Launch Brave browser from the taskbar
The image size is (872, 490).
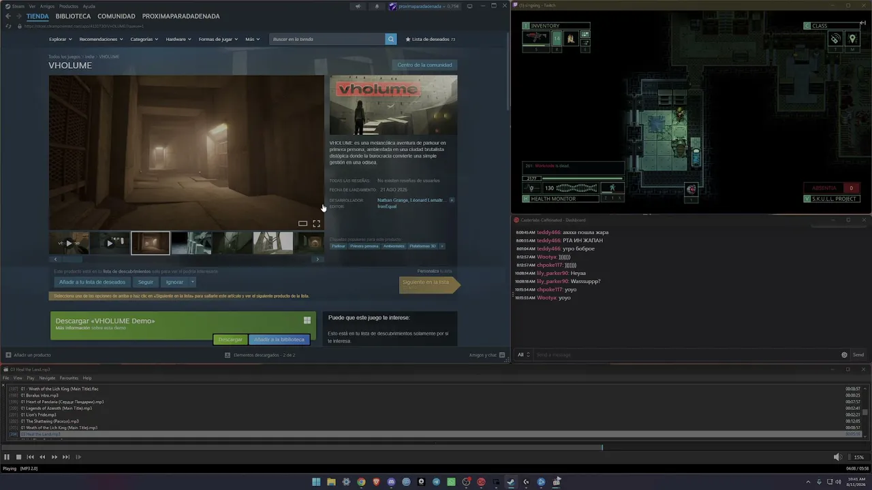click(x=376, y=482)
